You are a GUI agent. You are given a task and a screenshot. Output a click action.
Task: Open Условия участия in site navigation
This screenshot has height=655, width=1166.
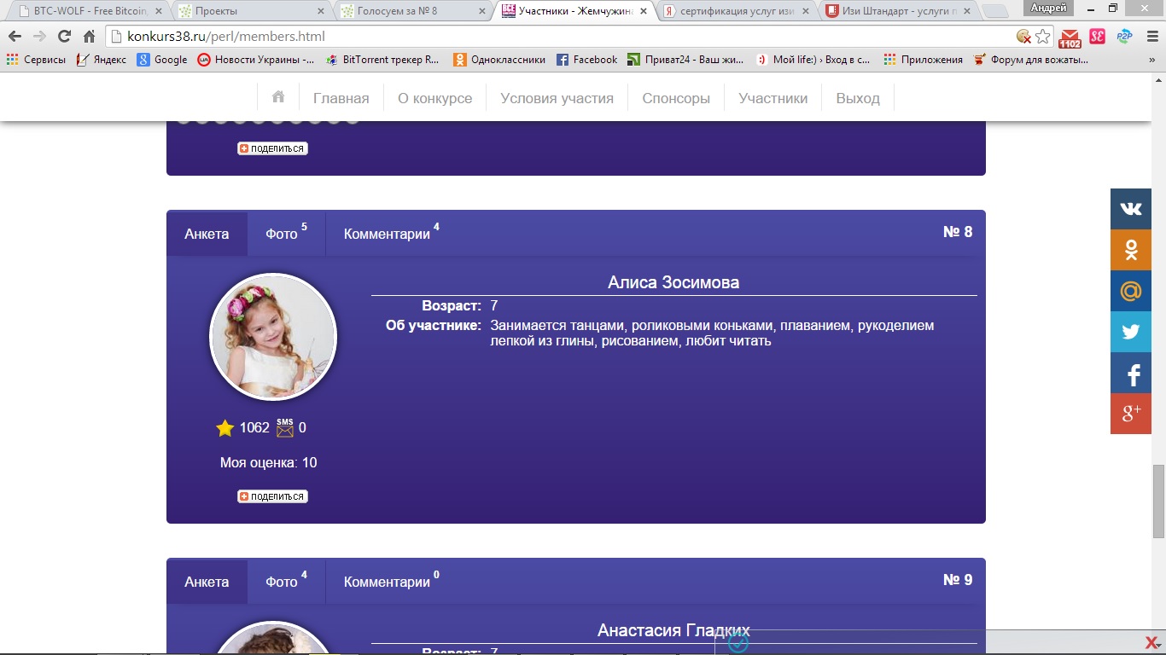[557, 98]
